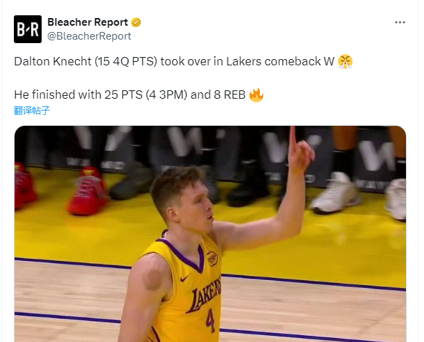Image resolution: width=424 pixels, height=342 pixels.
Task: Open the three-dot more options menu
Action: (x=400, y=22)
